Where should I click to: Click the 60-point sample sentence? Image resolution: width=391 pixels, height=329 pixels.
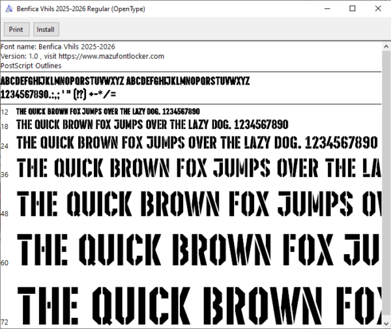click(199, 250)
